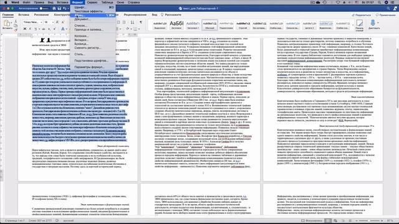Toggle underline formatting

point(36,29)
